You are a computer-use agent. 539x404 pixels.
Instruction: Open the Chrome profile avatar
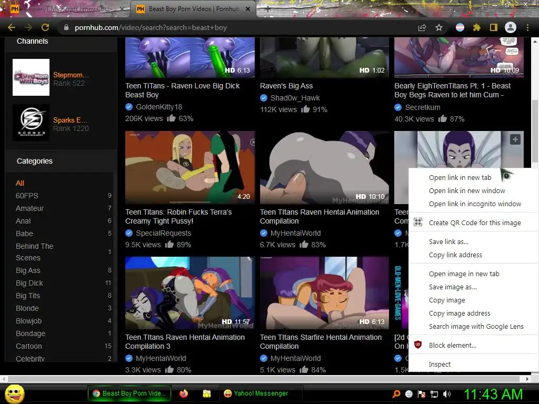(x=511, y=27)
